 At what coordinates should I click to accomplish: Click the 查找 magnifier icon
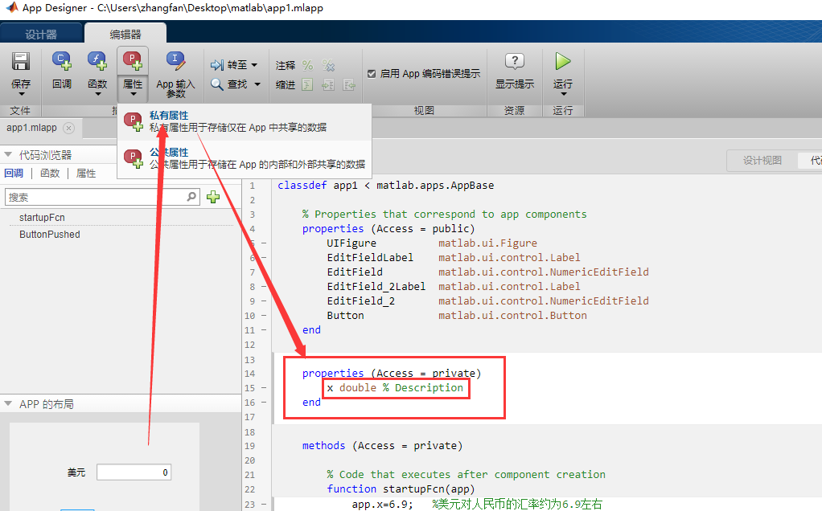click(x=217, y=84)
